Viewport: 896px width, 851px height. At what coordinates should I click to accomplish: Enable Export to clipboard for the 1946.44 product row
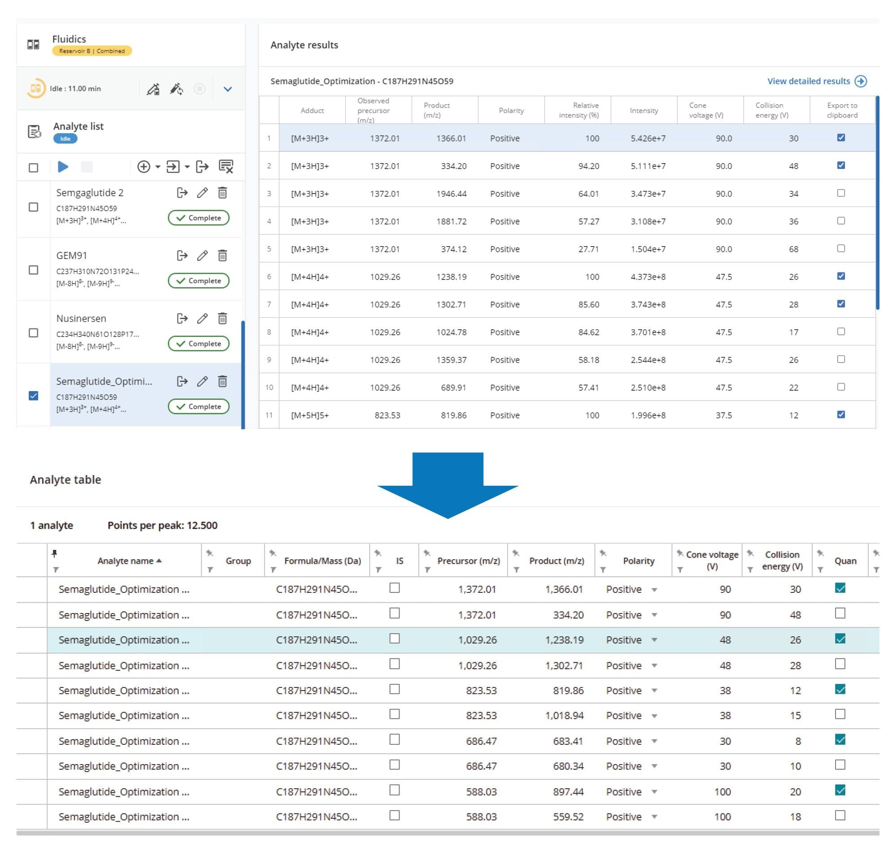841,194
